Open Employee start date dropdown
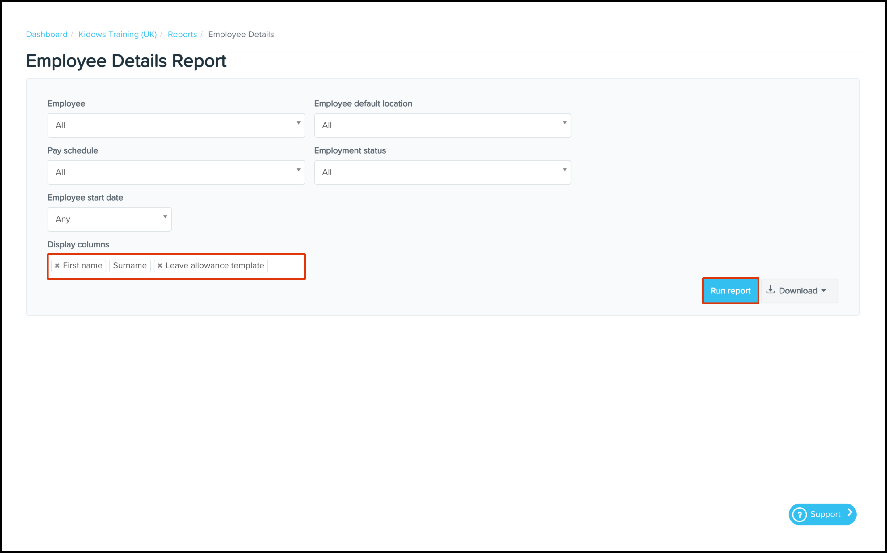Image resolution: width=887 pixels, height=553 pixels. [109, 219]
